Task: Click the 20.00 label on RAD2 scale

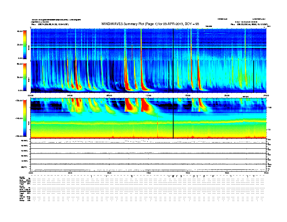Action: point(20,45)
